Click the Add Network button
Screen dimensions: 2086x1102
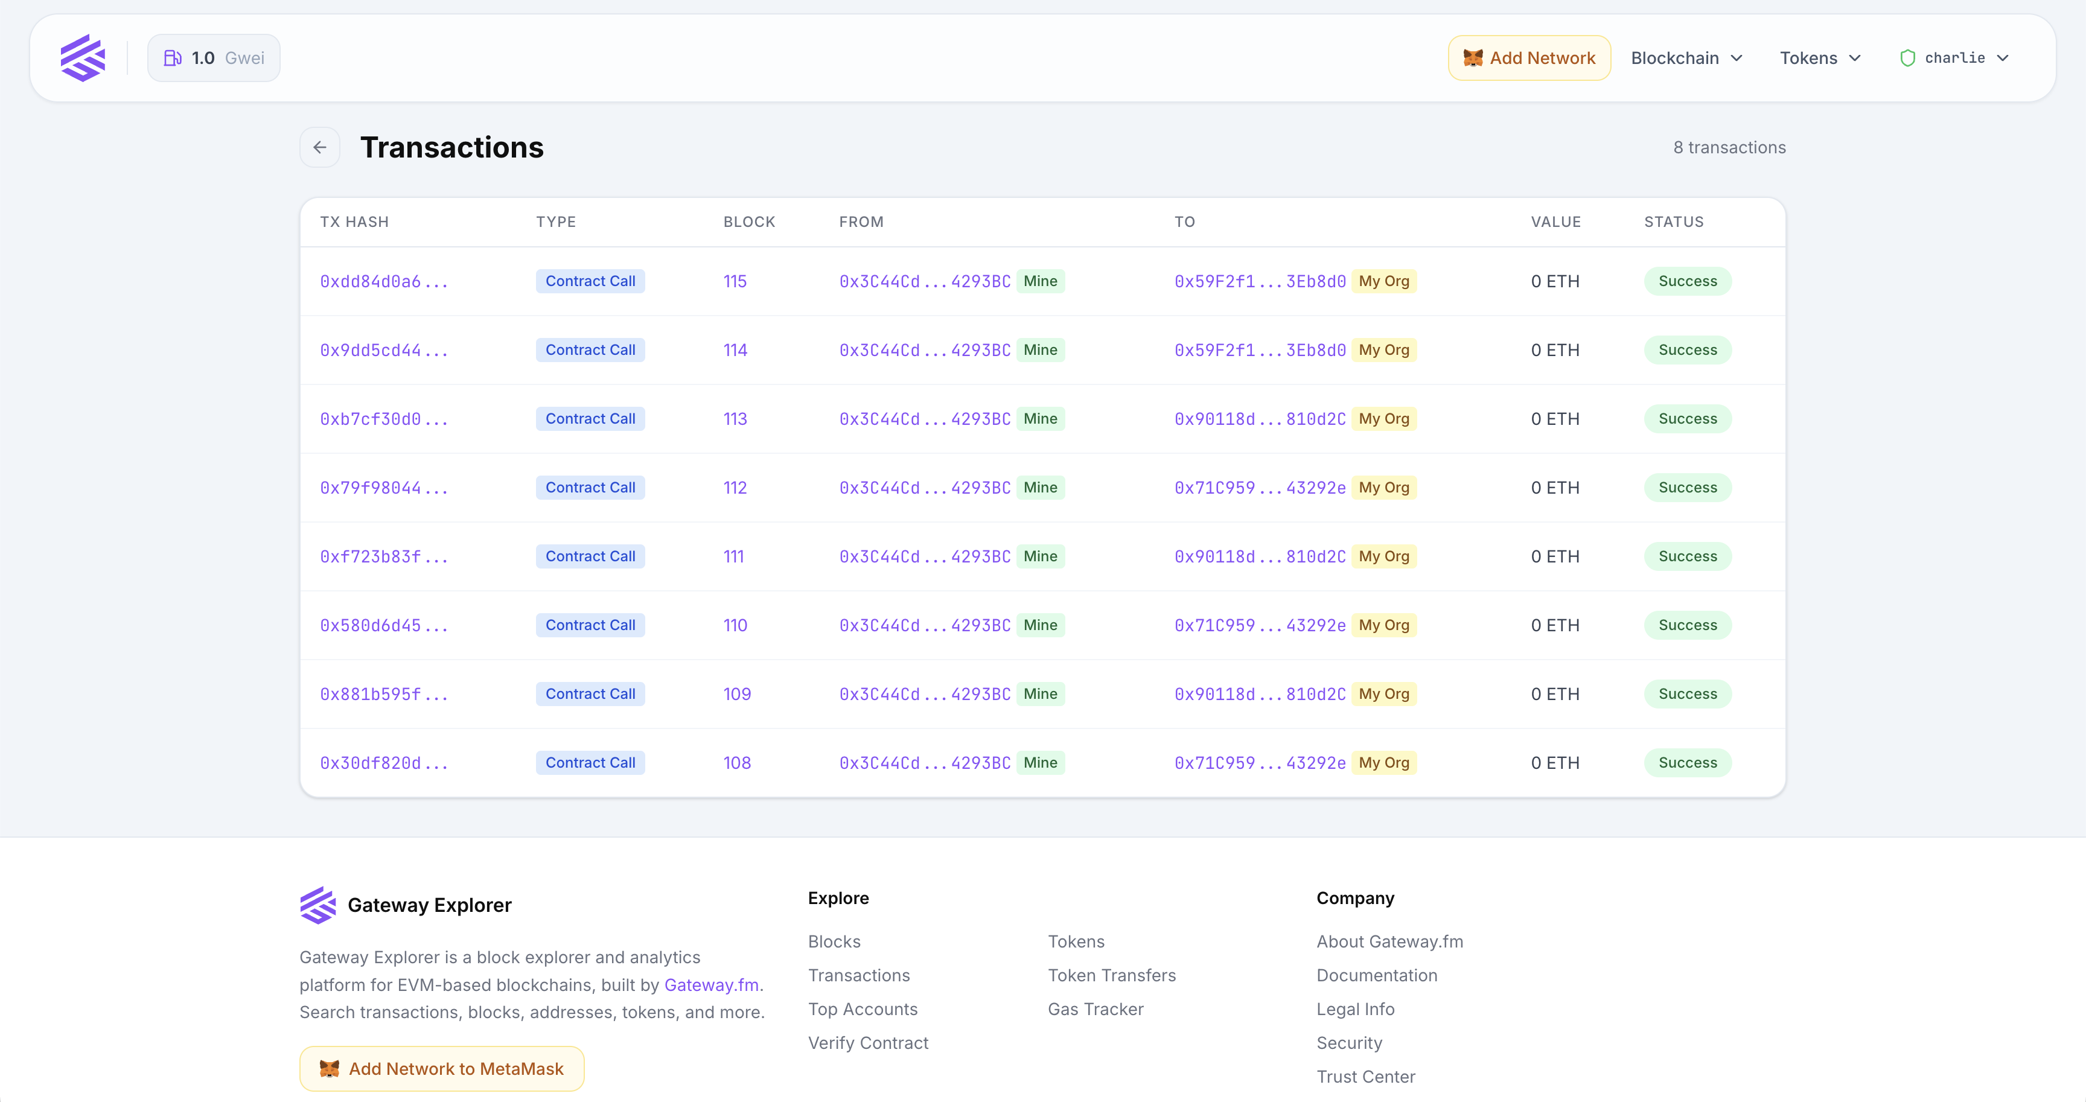click(1529, 57)
